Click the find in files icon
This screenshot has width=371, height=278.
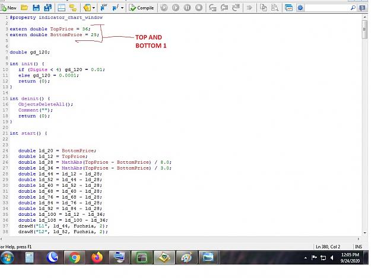(275, 8)
